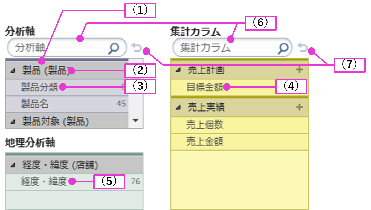Click the plus icon on the 売上計画 header
This screenshot has width=371, height=210.
pos(300,70)
